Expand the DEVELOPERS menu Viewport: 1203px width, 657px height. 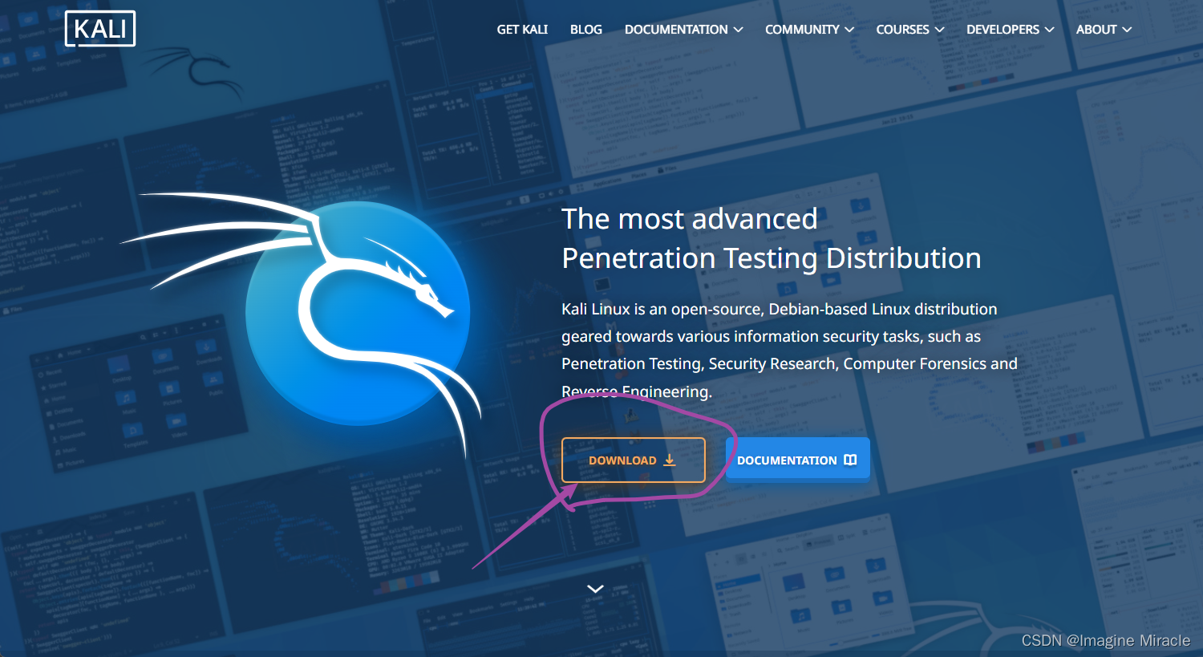pyautogui.click(x=1010, y=30)
